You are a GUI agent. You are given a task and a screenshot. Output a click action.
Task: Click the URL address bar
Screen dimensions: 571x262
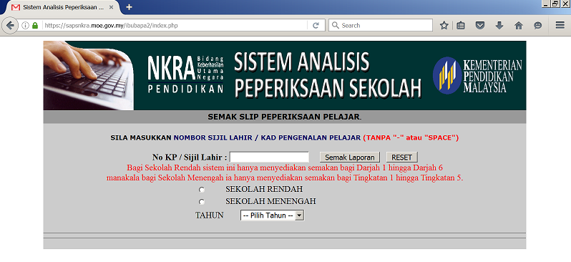click(x=175, y=26)
